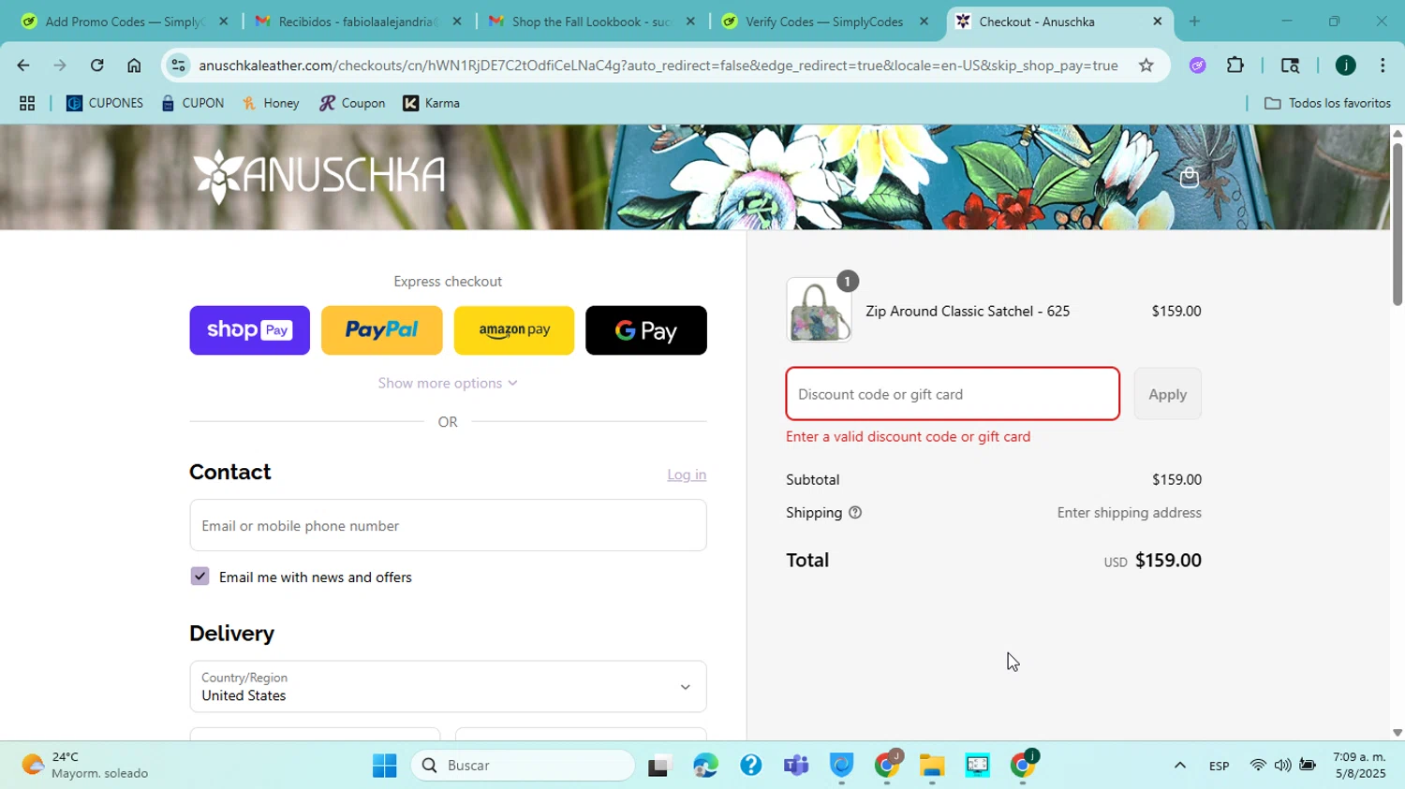Screen dimensions: 1405x789
Task: Close the Checkout - Anuschka tab
Action: [1157, 22]
